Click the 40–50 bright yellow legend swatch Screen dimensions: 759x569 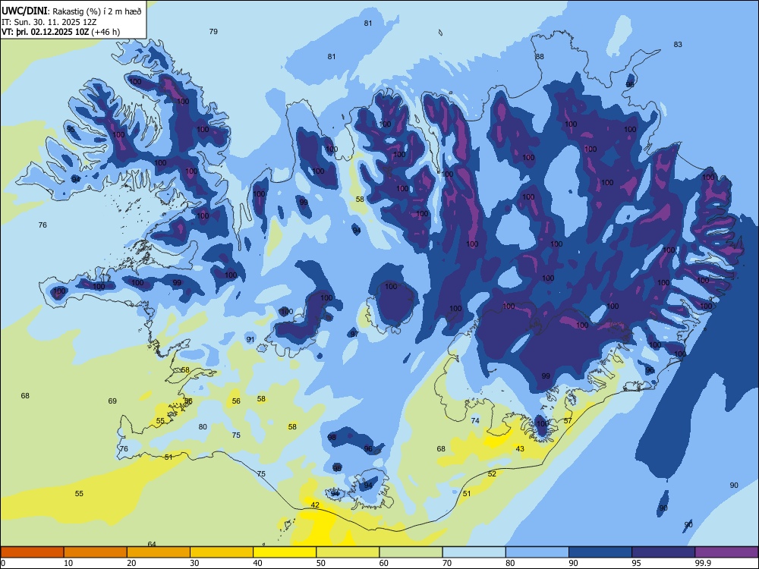pyautogui.click(x=285, y=552)
